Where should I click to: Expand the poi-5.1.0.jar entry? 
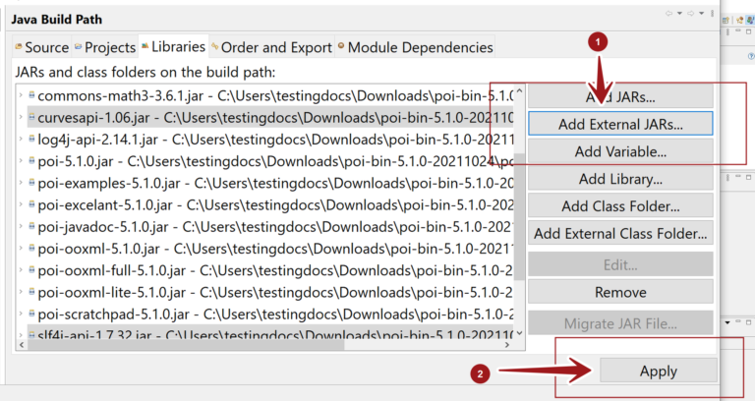point(21,161)
